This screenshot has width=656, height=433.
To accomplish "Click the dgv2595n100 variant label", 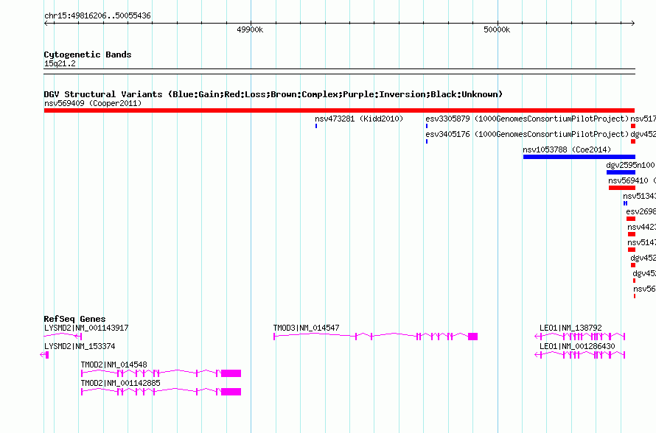I will click(630, 165).
